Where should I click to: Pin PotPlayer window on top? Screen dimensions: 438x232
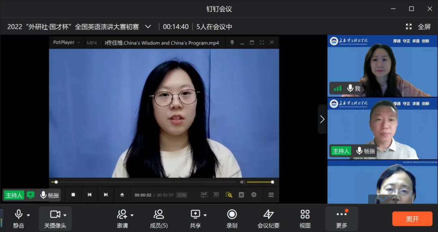coord(232,43)
